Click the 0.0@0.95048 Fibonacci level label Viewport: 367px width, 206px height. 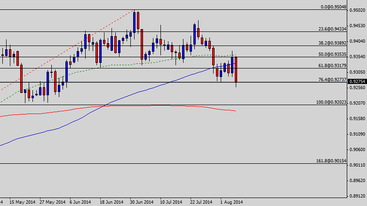333,7
